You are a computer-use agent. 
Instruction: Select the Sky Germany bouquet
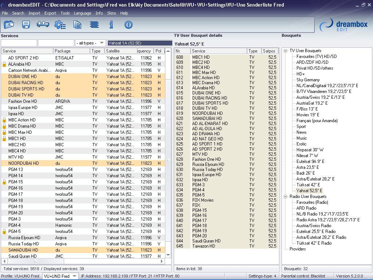point(308,80)
